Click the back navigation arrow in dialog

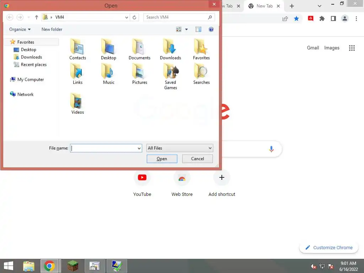(10, 17)
